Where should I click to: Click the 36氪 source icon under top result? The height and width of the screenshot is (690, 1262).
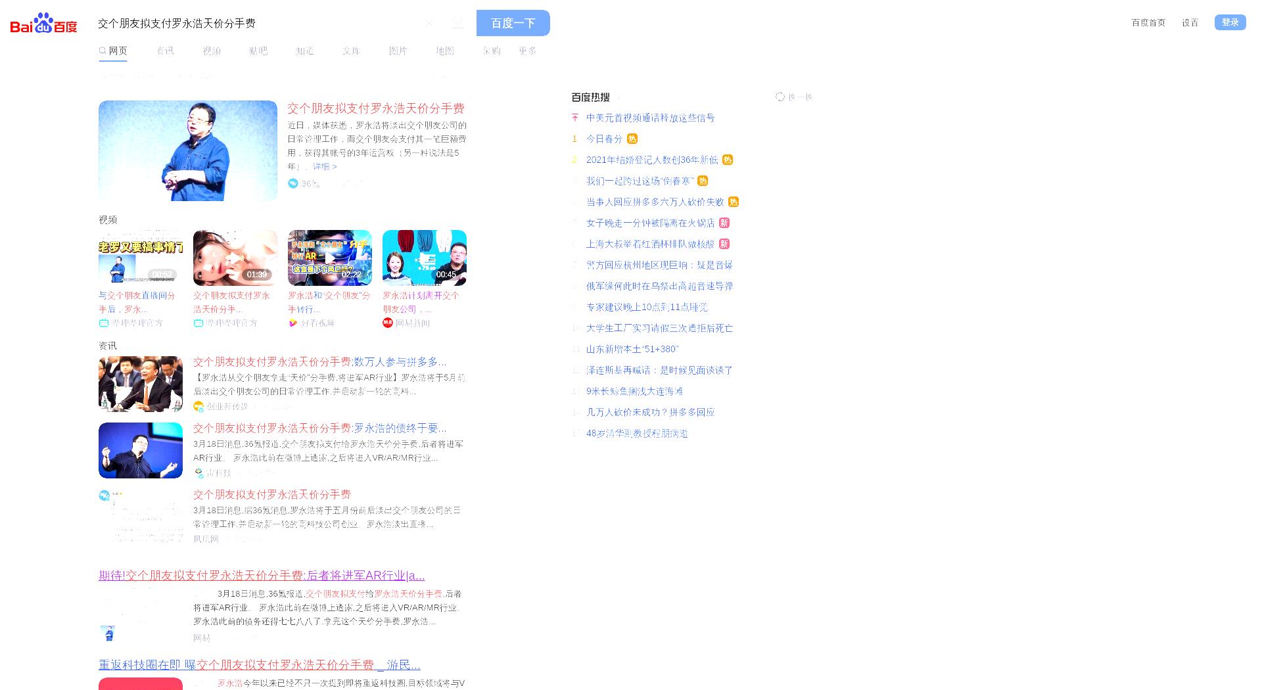(x=293, y=183)
